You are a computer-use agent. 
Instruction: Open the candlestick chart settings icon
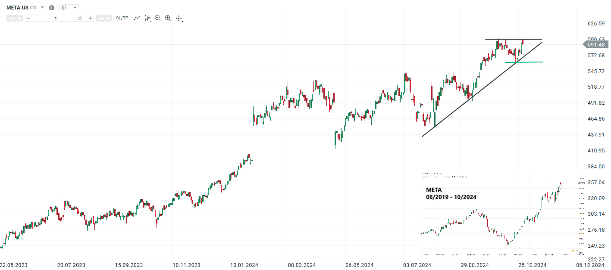click(146, 18)
